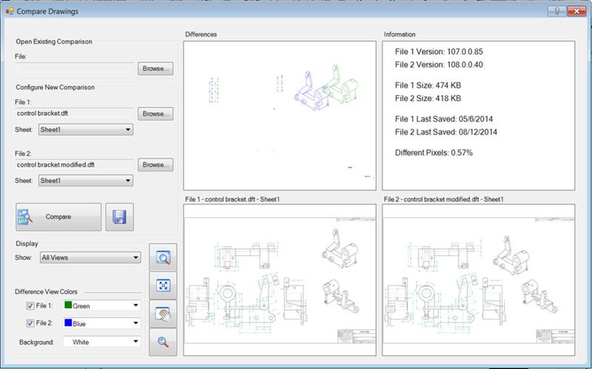
Task: Open the help question mark button
Action: 556,11
